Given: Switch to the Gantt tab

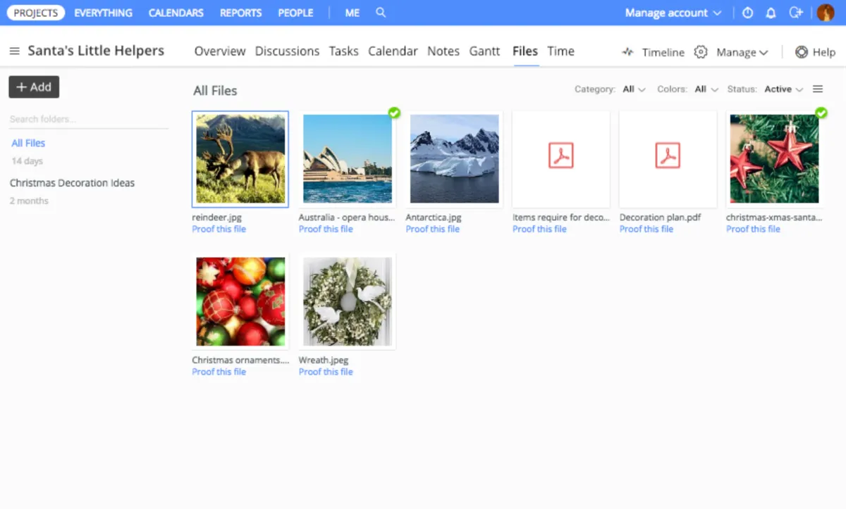Looking at the screenshot, I should point(485,51).
